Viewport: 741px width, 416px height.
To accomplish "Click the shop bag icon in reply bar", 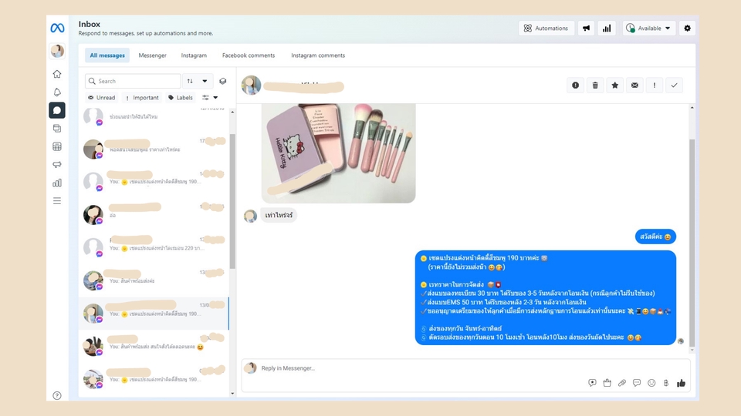I will click(607, 383).
